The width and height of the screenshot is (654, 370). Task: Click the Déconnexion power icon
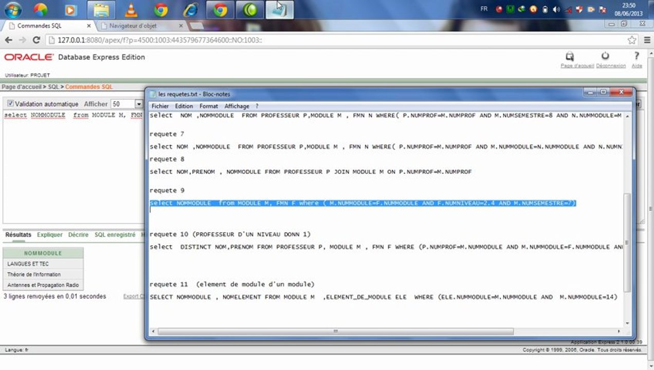click(605, 56)
